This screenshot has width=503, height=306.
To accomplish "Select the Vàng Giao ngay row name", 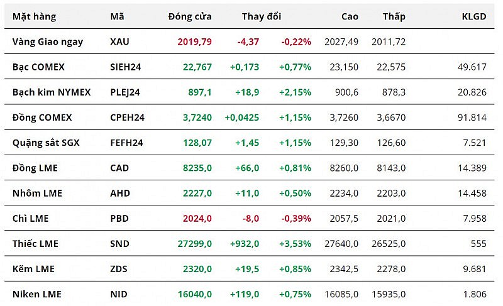I will pos(48,42).
